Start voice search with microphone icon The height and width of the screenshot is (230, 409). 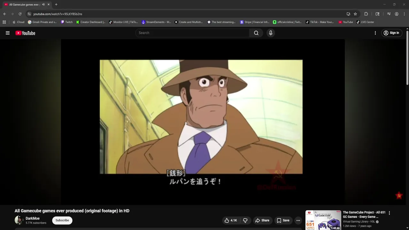[x=271, y=33]
